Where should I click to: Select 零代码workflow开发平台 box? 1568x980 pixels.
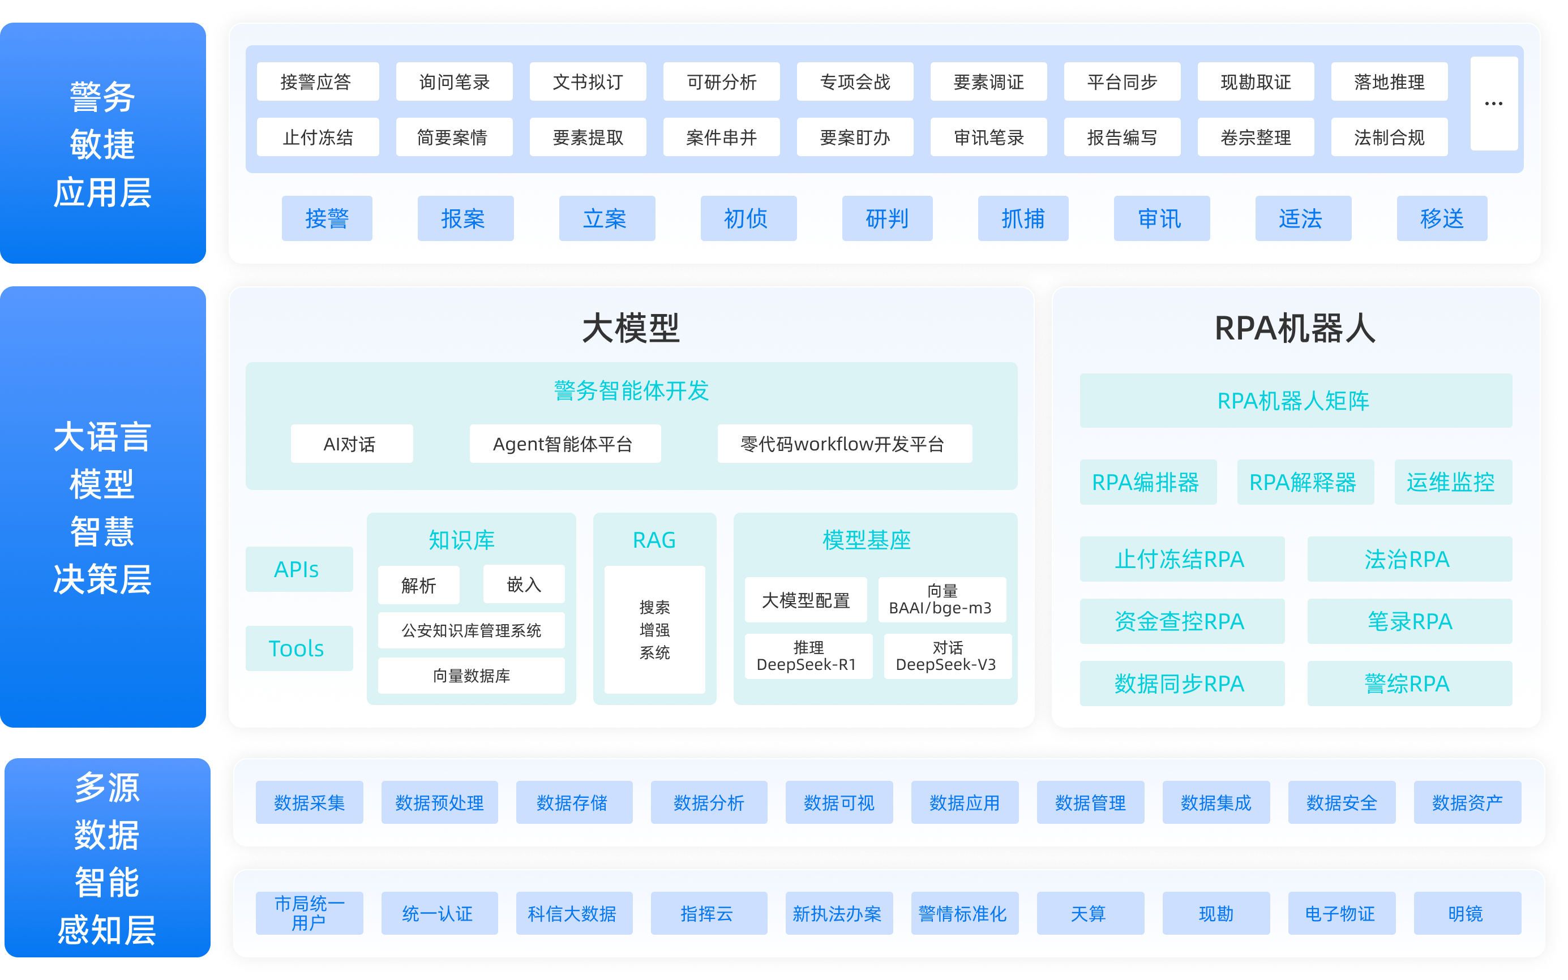tap(843, 444)
